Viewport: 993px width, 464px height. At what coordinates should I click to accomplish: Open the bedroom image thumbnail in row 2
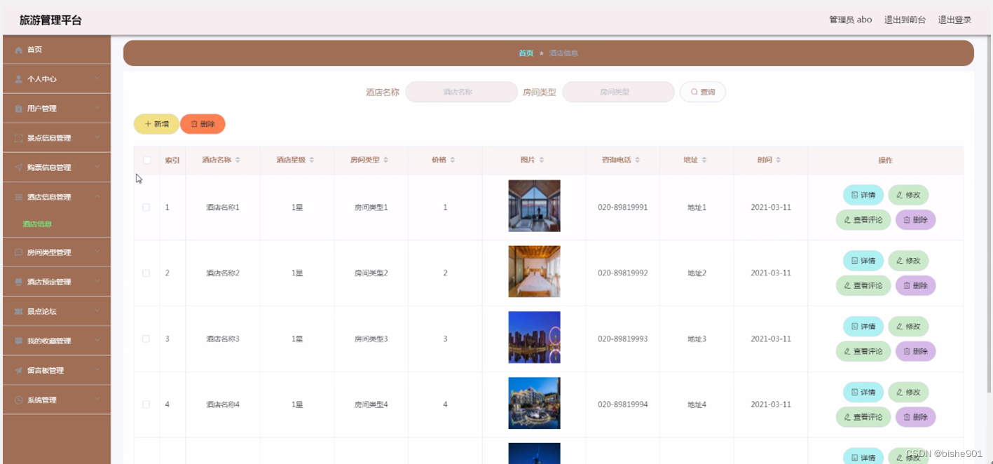(x=534, y=271)
